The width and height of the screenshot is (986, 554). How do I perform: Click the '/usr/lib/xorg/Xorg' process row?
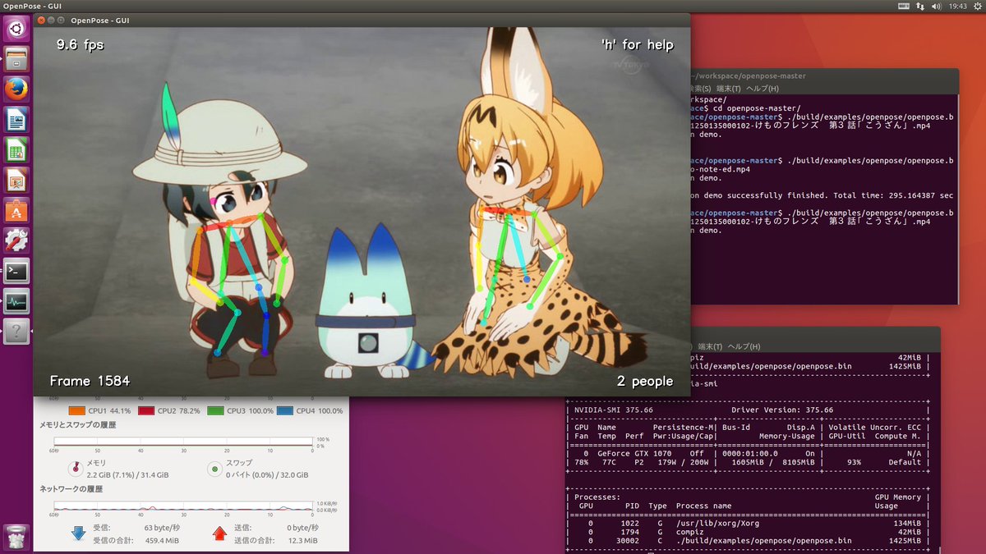(x=747, y=522)
